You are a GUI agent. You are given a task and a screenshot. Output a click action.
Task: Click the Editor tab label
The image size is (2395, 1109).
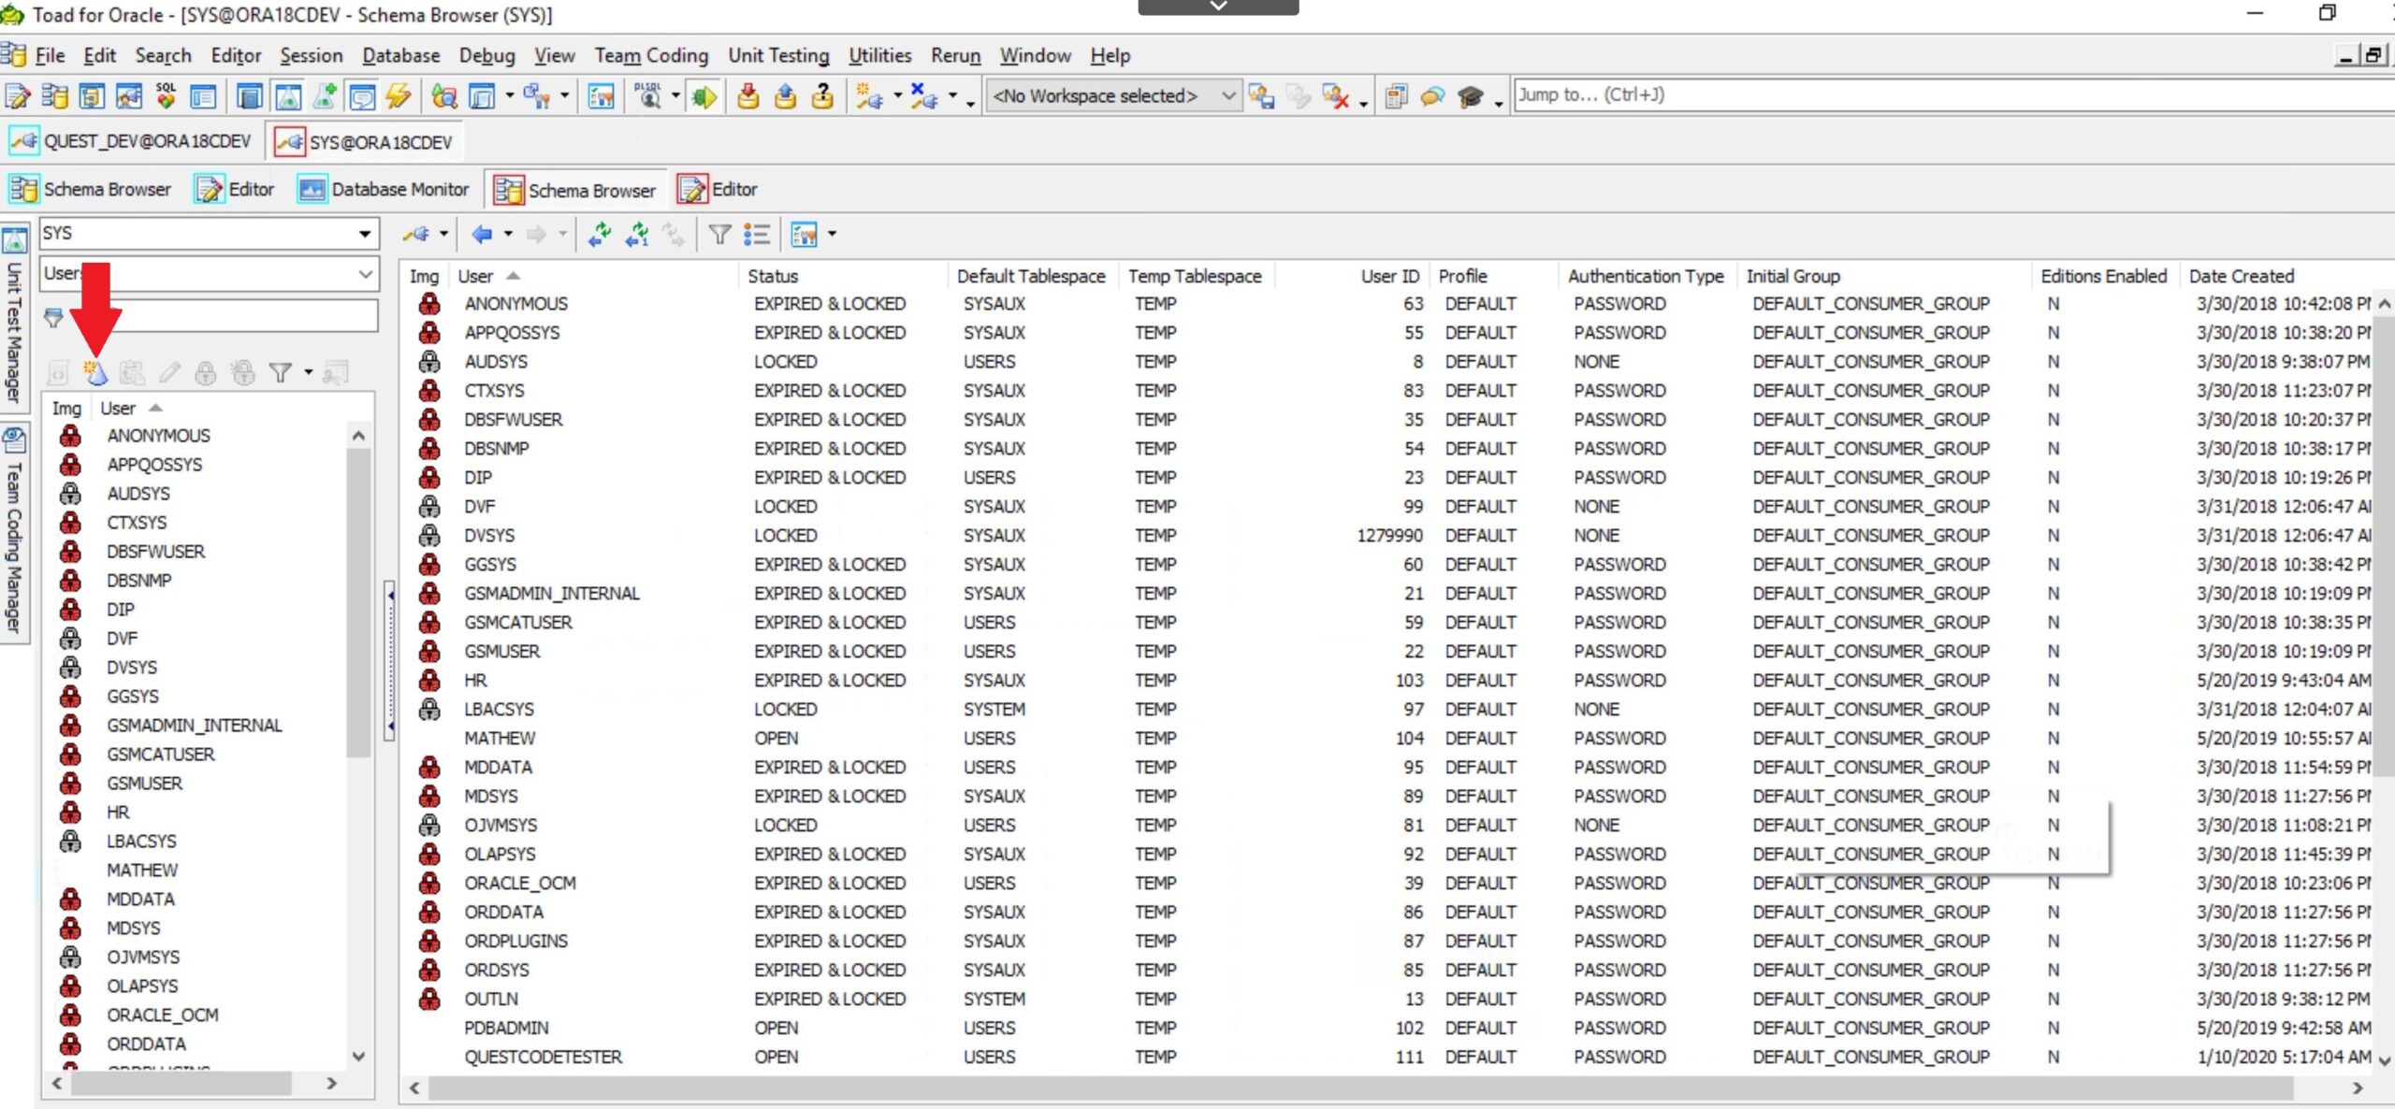click(249, 188)
